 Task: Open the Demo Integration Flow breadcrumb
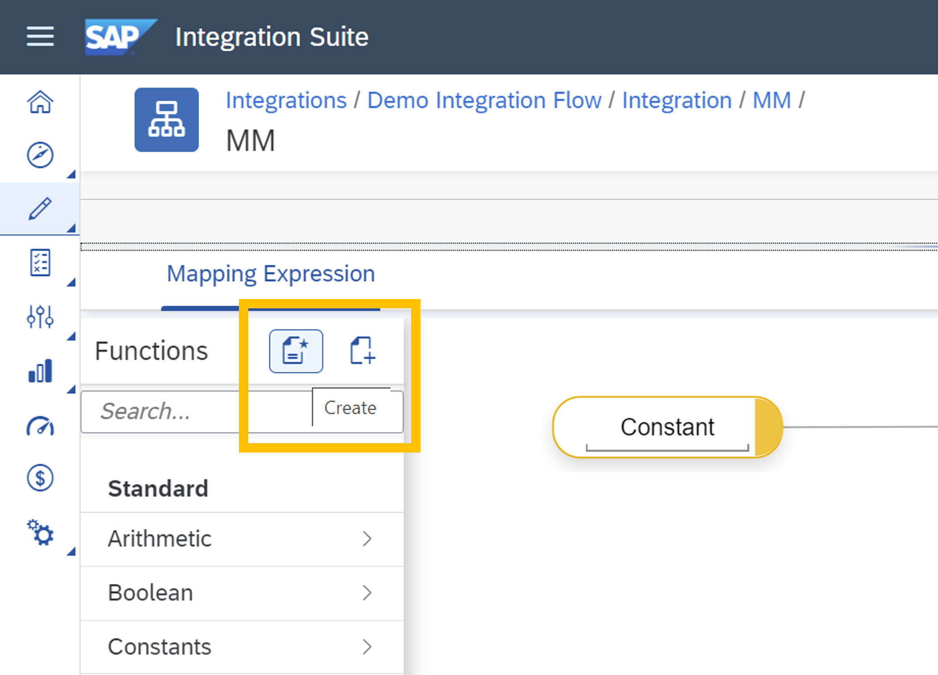(x=484, y=100)
